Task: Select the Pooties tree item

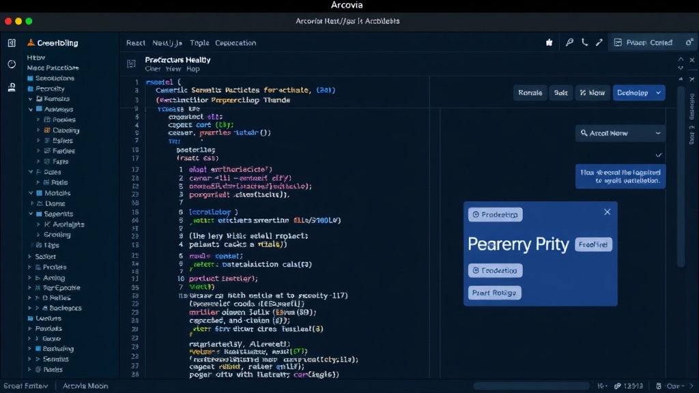Action: coord(63,120)
